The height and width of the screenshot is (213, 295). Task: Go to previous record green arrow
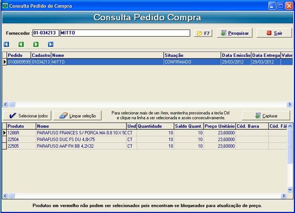21,44
